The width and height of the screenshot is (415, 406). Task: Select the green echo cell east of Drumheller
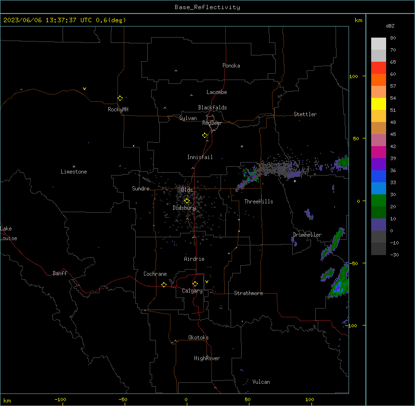coord(333,244)
